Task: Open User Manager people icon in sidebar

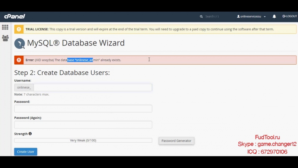Action: [x=5, y=38]
